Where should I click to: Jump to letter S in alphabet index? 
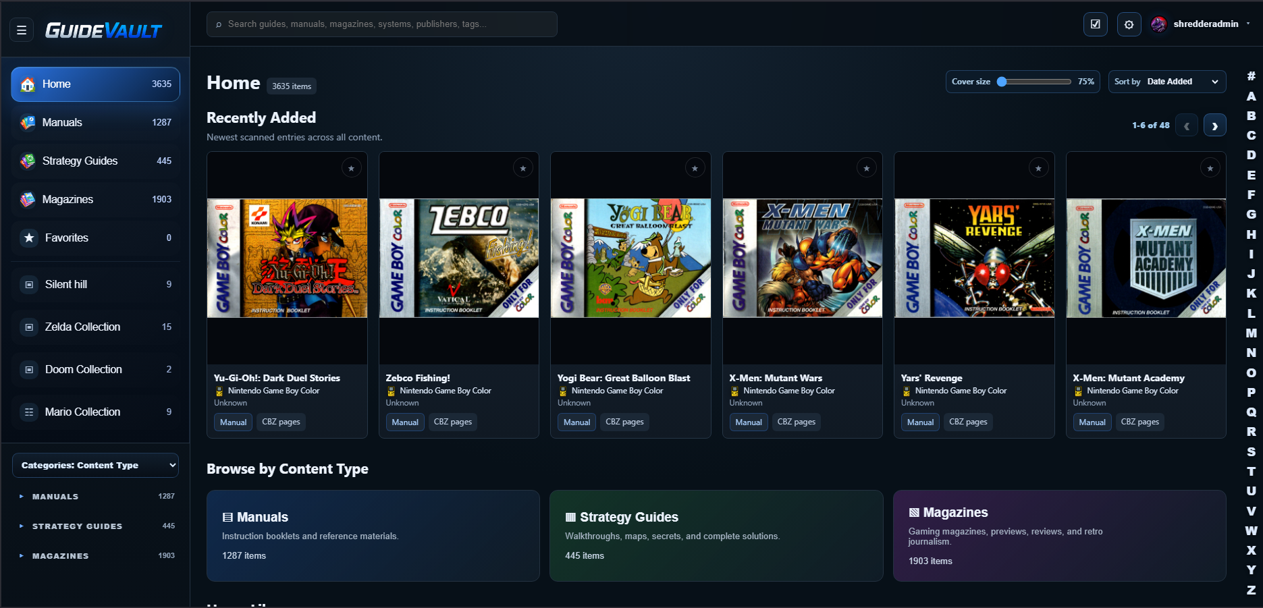click(x=1251, y=451)
